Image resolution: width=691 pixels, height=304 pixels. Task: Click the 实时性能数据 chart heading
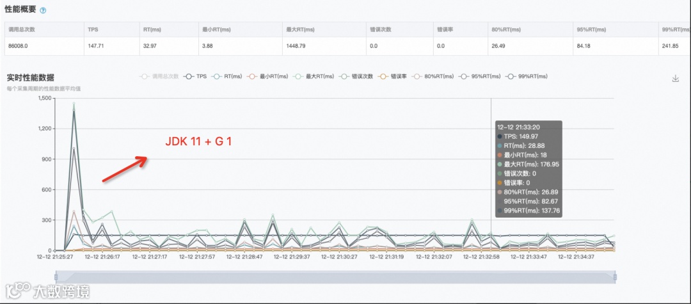pyautogui.click(x=31, y=78)
